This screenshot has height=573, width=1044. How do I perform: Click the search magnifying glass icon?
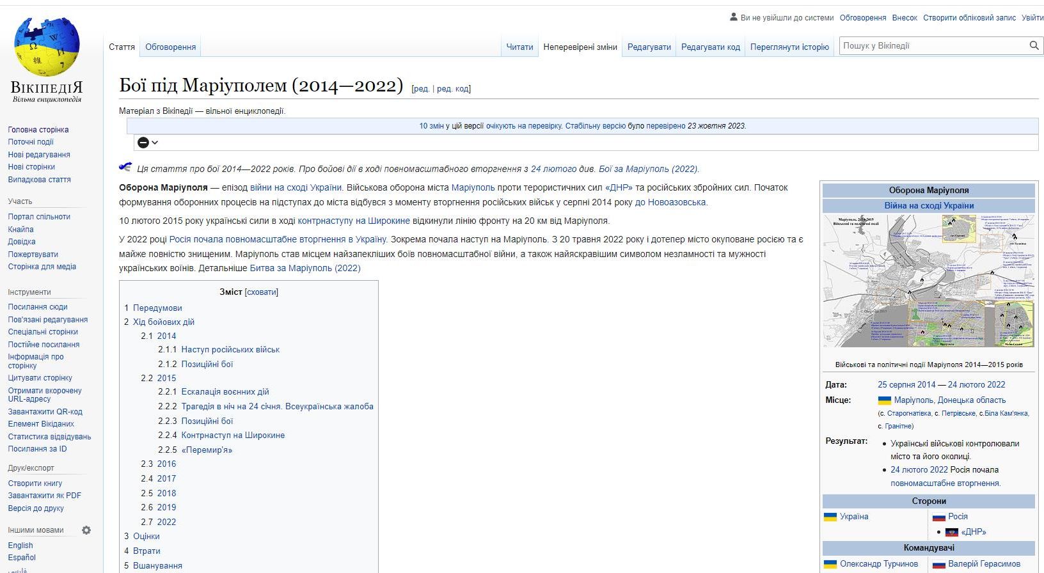pyautogui.click(x=1034, y=45)
